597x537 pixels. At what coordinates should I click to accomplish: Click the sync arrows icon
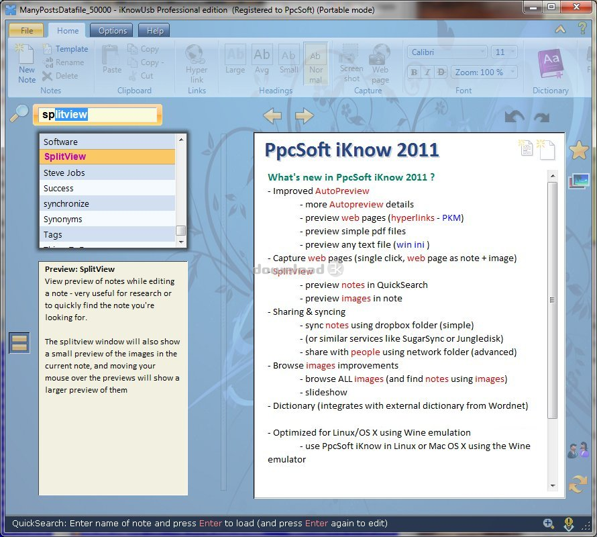(x=578, y=484)
